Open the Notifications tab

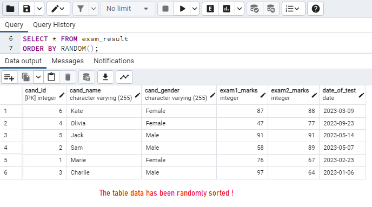point(114,61)
